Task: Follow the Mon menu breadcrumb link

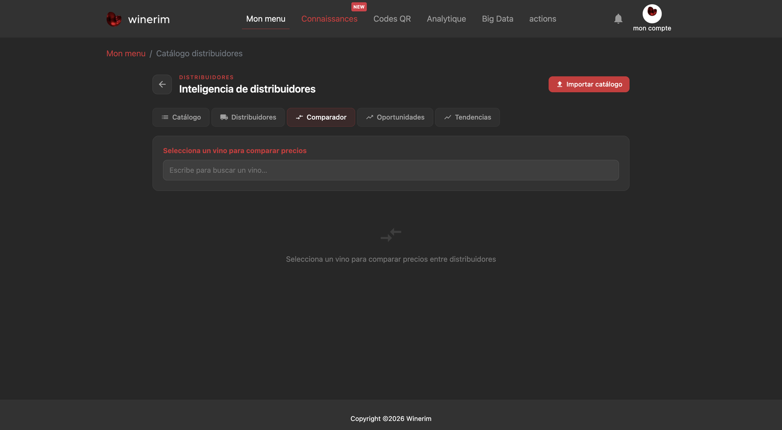Action: tap(126, 54)
